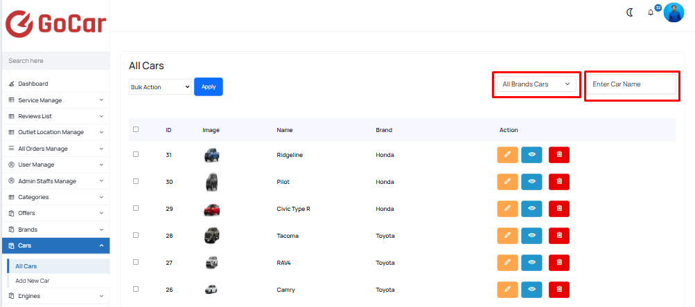695x307 pixels.
Task: Check the box for Civic Type R row
Action: (136, 208)
